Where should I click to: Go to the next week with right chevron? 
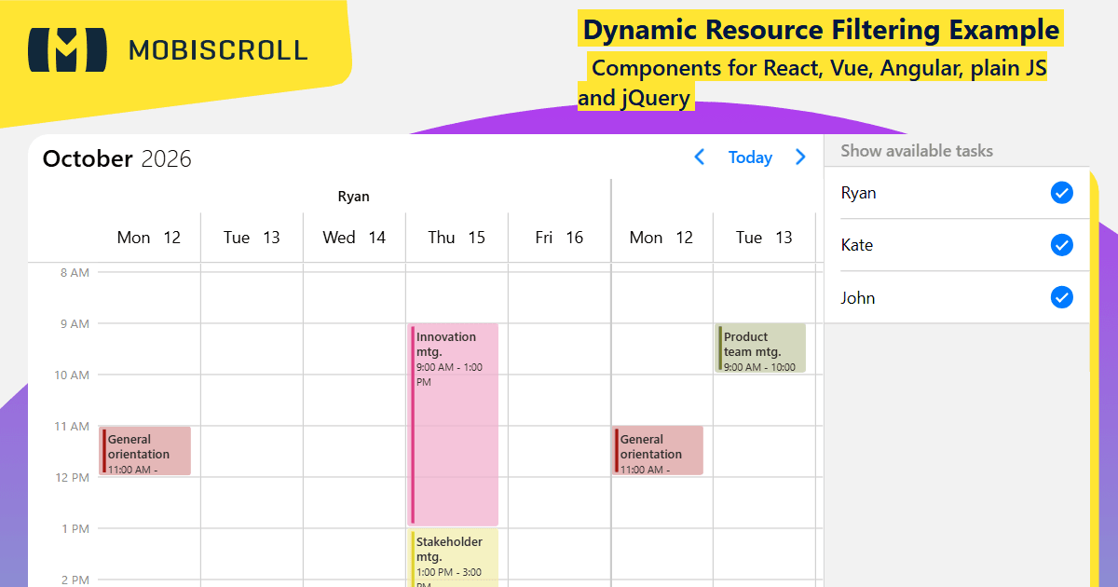pos(800,157)
